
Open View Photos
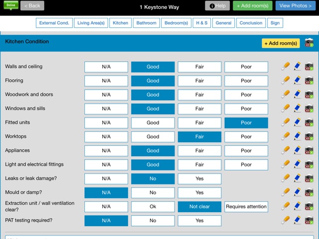click(x=295, y=5)
